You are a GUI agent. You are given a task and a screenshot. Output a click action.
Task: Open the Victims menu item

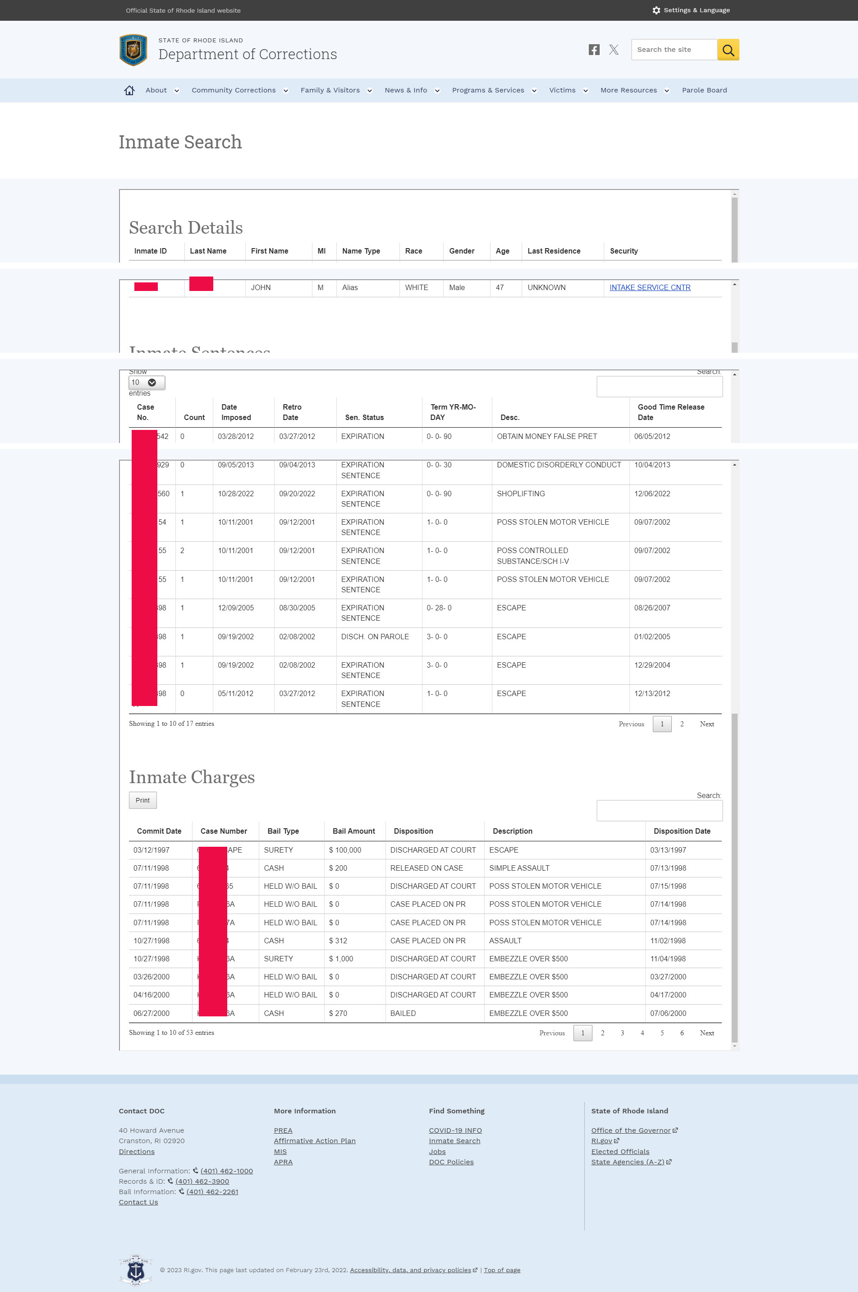coord(562,90)
